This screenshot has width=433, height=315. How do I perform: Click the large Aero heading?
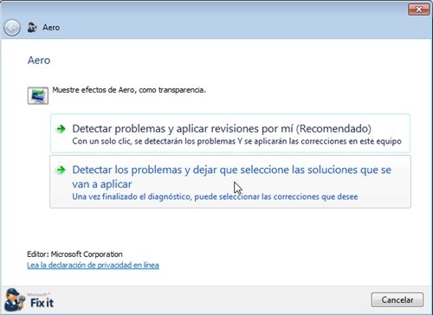pos(39,61)
